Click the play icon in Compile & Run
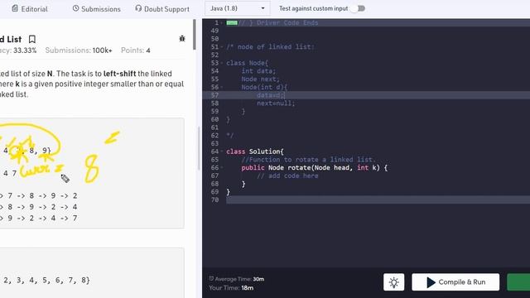The image size is (530, 298). [431, 282]
